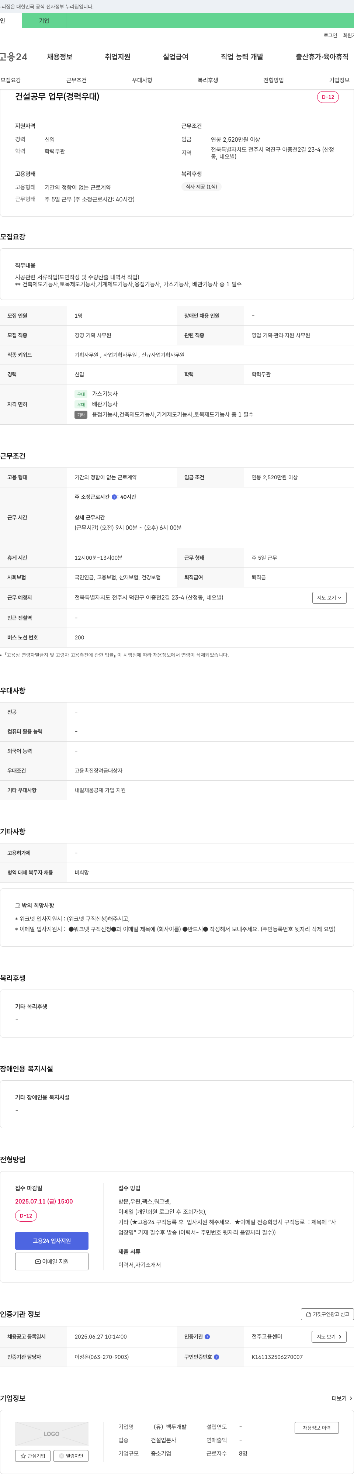Click the 고용24 site logo

[14, 57]
